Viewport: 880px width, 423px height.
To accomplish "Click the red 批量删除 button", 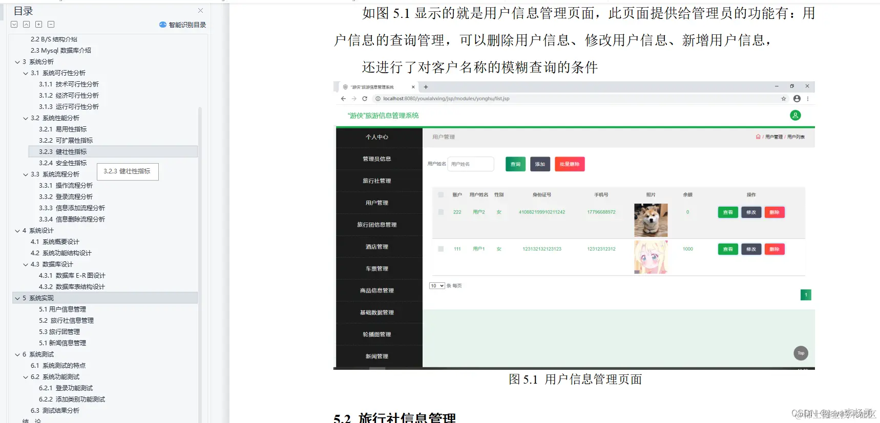I will tap(570, 164).
